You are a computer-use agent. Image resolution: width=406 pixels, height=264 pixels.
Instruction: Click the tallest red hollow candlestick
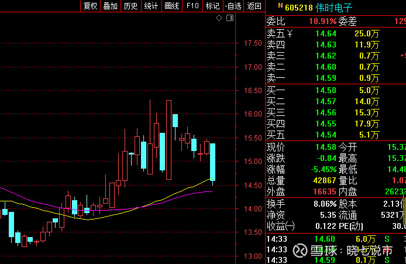coord(168,140)
